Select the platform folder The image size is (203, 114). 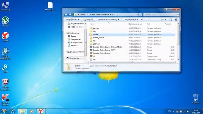tap(132, 44)
